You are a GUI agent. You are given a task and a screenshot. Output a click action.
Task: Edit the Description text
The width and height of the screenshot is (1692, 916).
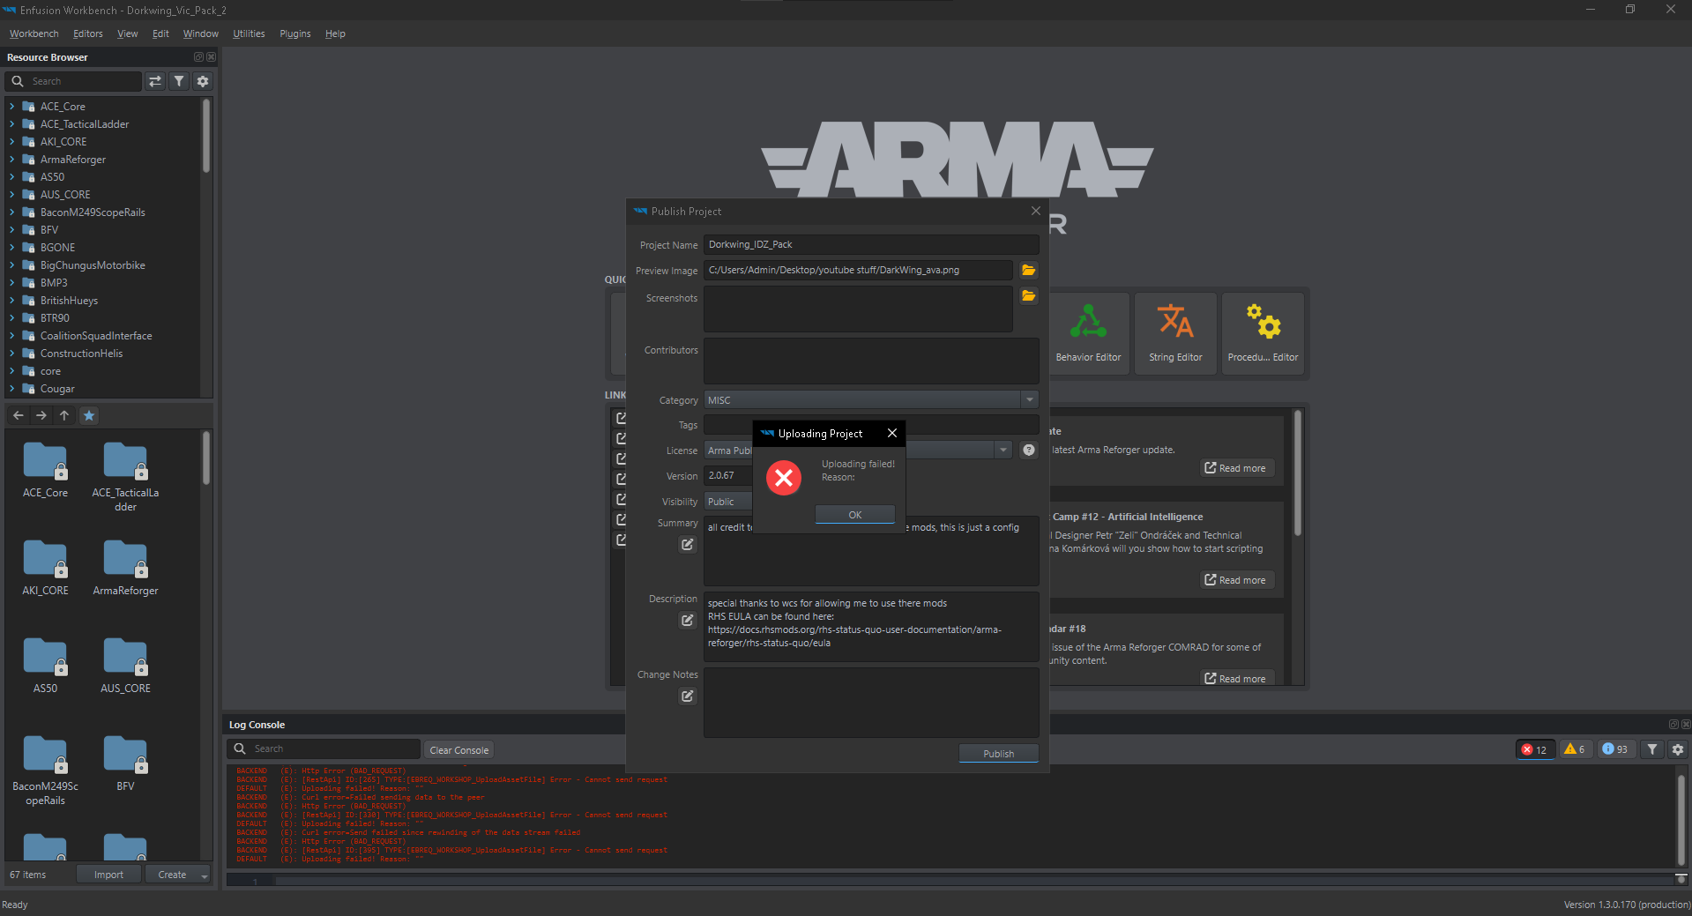tap(688, 621)
